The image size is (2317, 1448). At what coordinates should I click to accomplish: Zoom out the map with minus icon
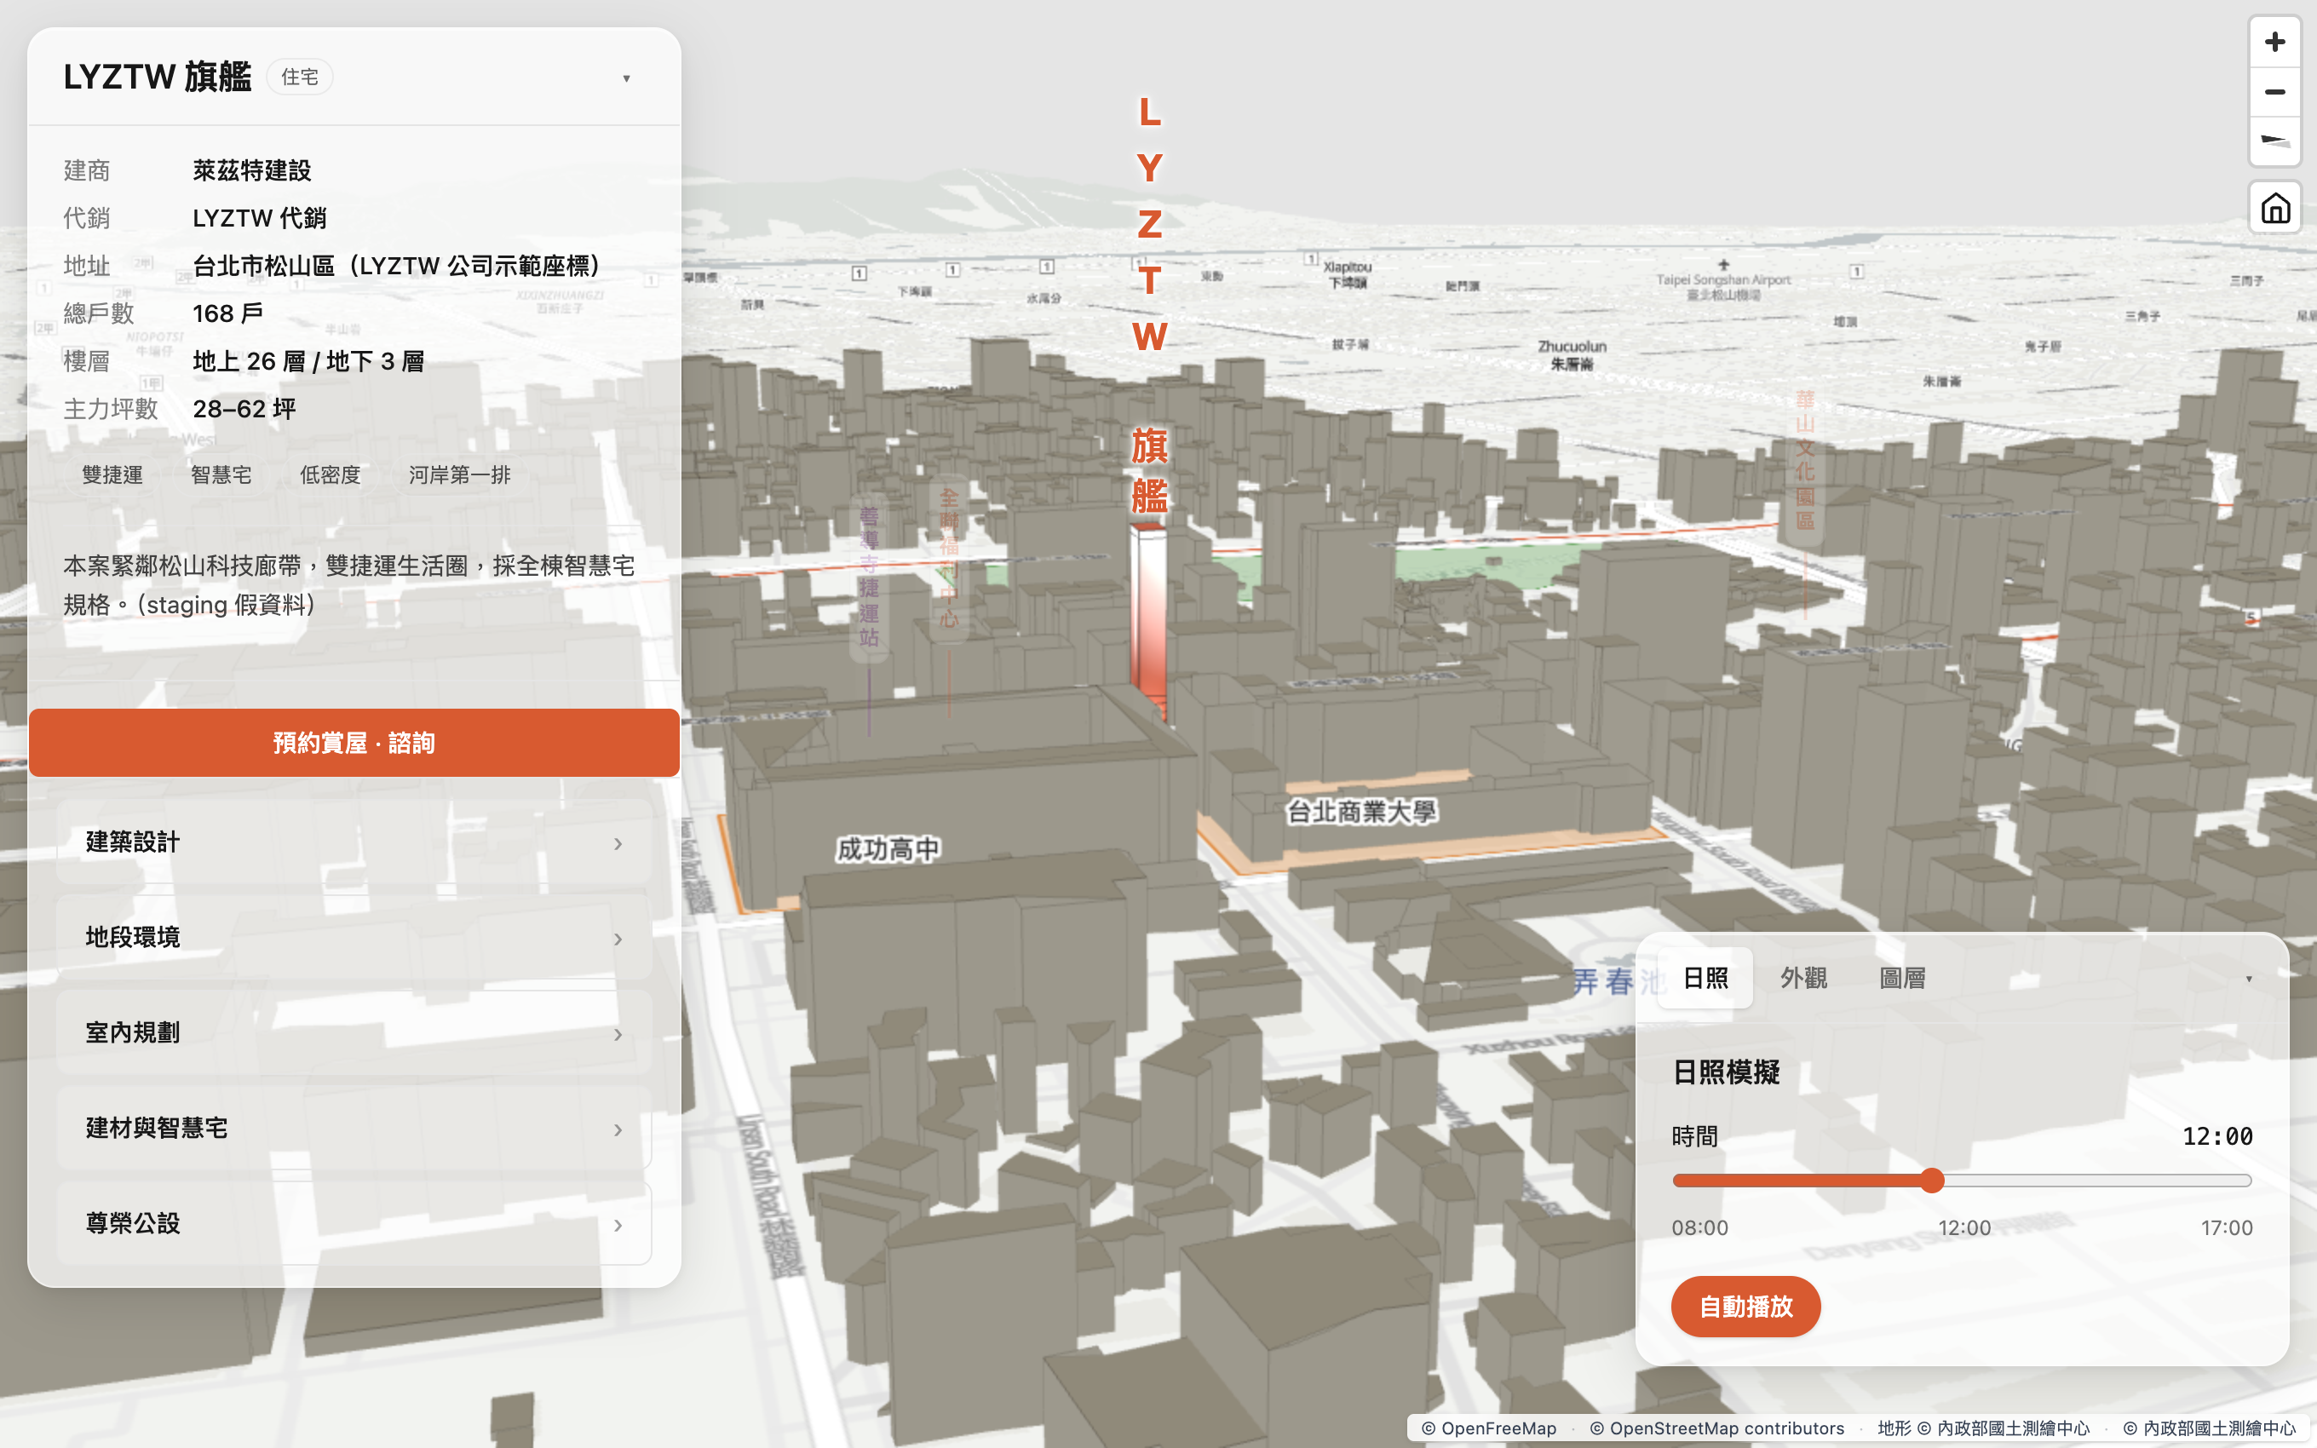click(2275, 92)
